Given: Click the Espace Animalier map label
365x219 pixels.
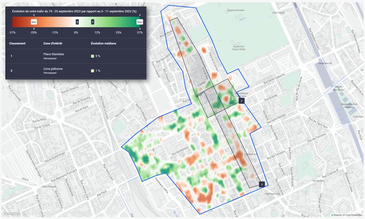Looking at the screenshot, I should click(x=236, y=10).
